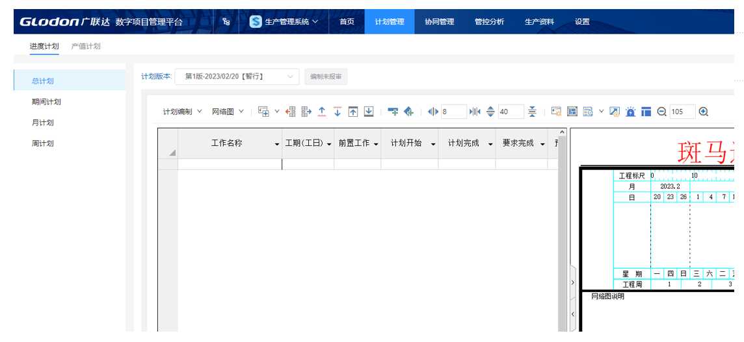This screenshot has width=744, height=342.
Task: Click the 网络图说明 label in chart
Action: pos(608,297)
